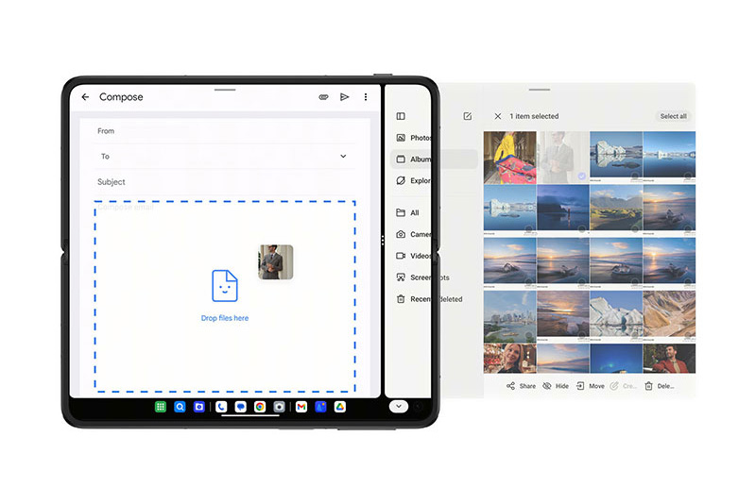Tap Share in the bottom action bar
This screenshot has width=756, height=504.
tap(521, 386)
